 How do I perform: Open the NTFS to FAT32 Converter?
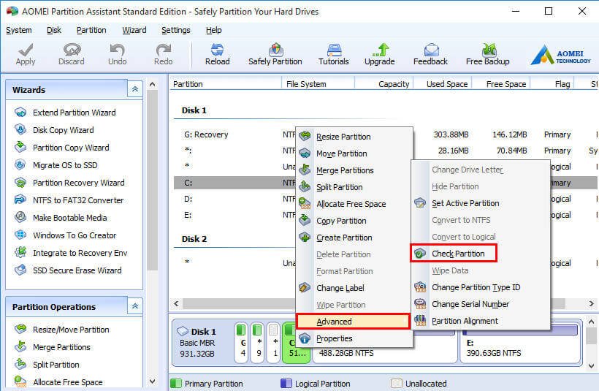[78, 200]
